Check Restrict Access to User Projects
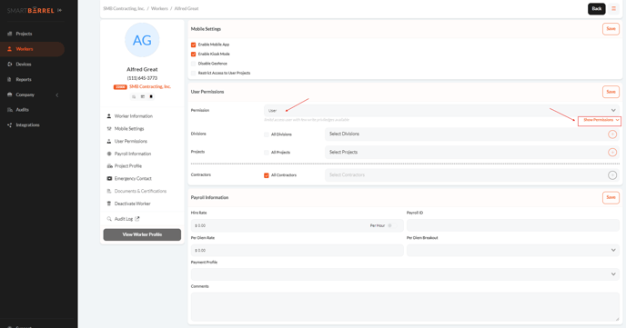Viewport: 626px width, 328px height. [193, 74]
